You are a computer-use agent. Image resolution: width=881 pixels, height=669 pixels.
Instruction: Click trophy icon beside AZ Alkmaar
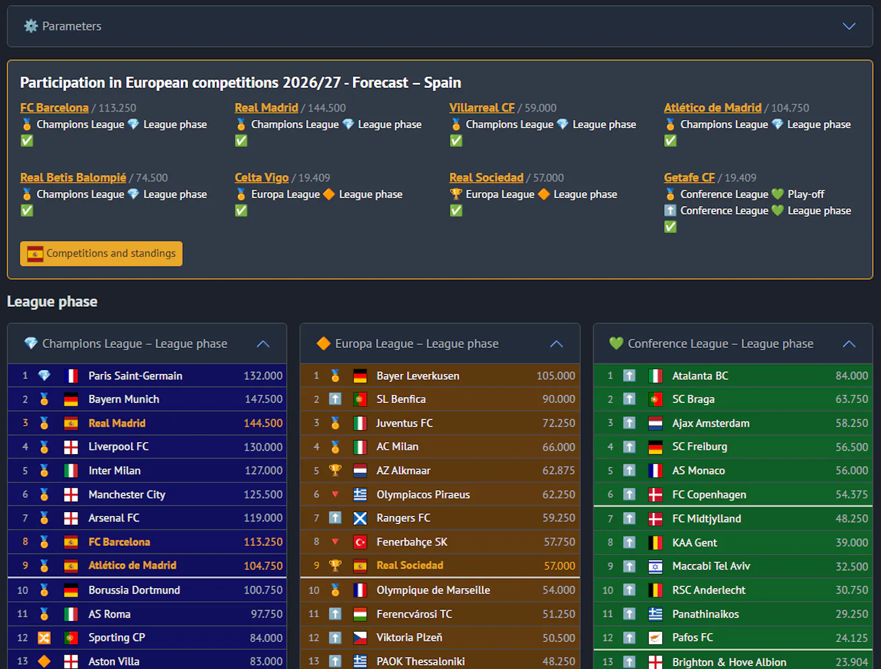click(x=335, y=470)
